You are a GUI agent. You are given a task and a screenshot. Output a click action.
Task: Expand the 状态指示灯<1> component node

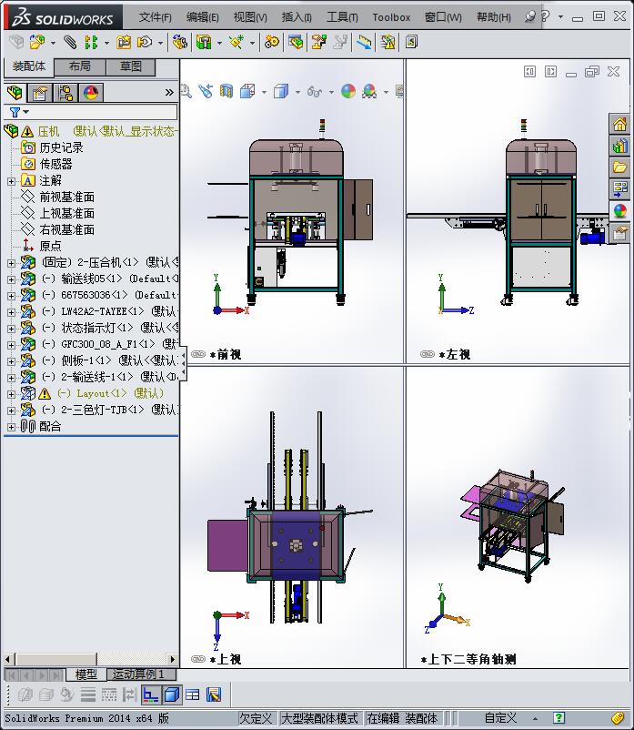point(11,329)
